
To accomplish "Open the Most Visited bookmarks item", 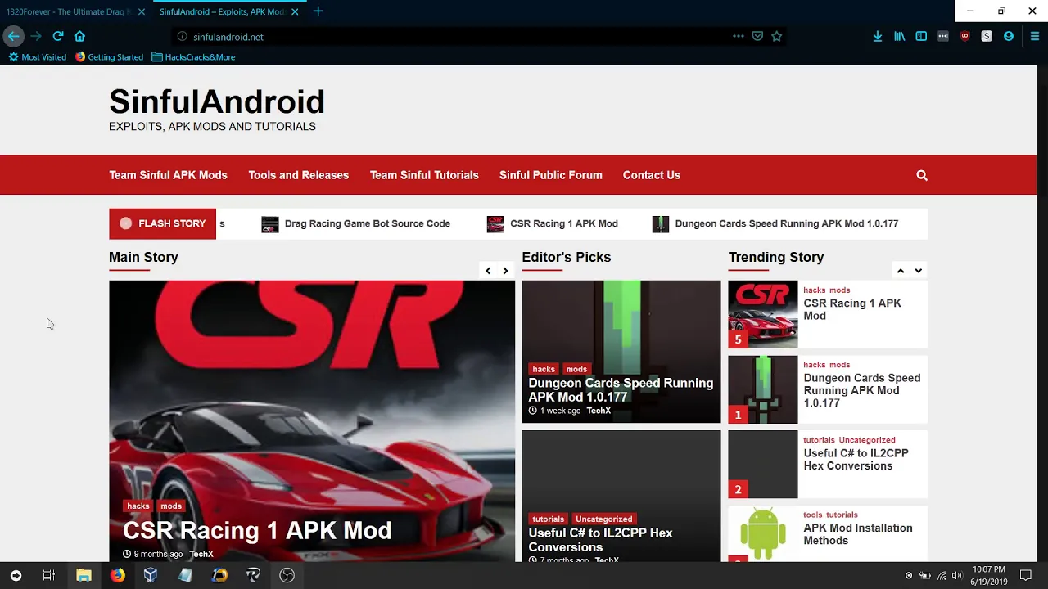I will click(38, 57).
